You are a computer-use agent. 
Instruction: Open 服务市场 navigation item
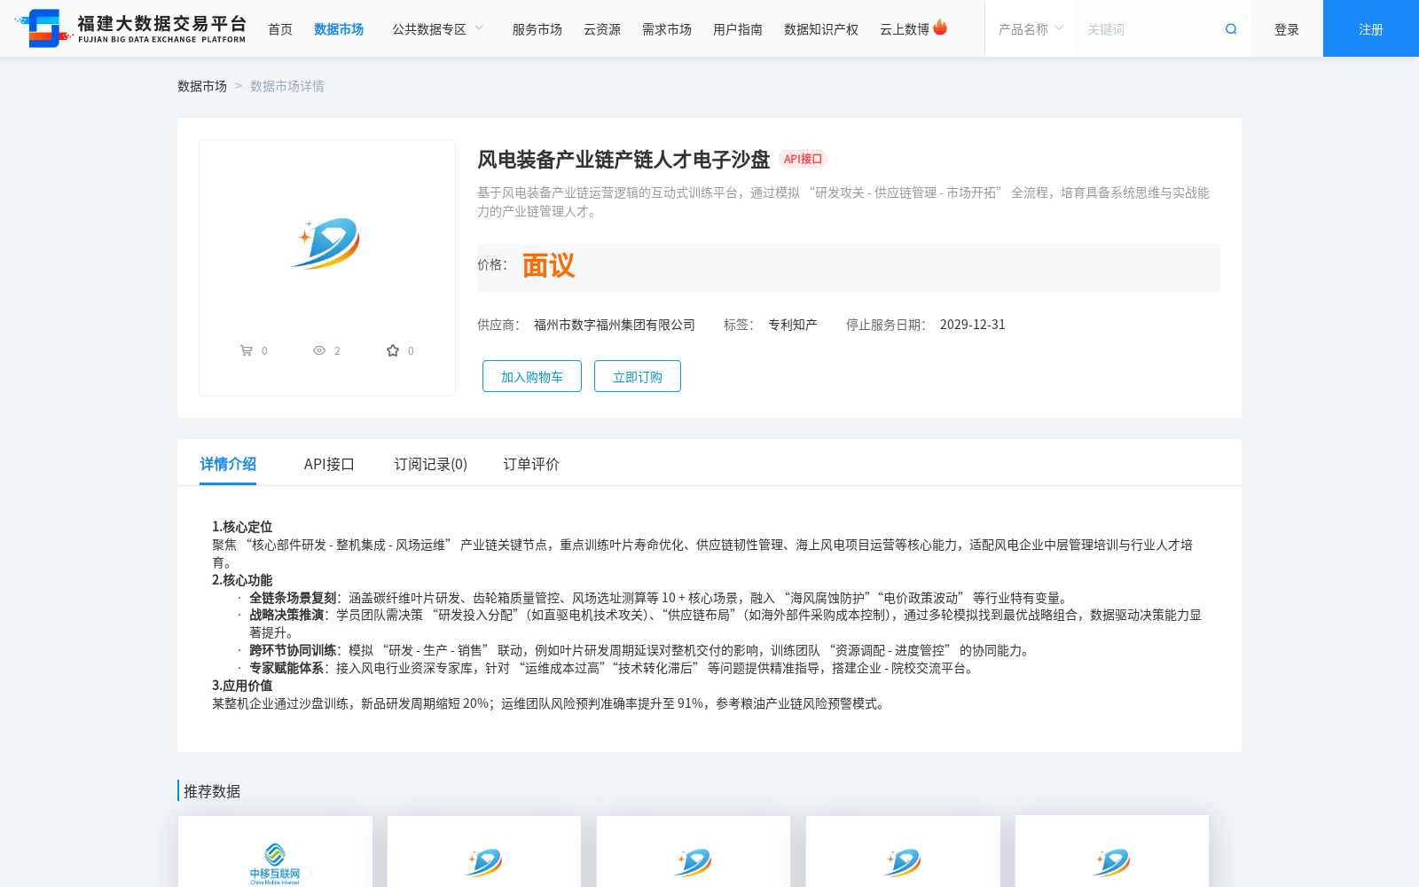click(537, 29)
